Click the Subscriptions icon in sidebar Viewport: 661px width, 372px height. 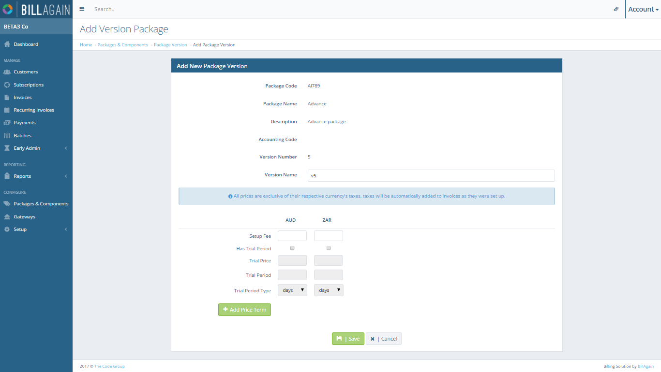7,85
